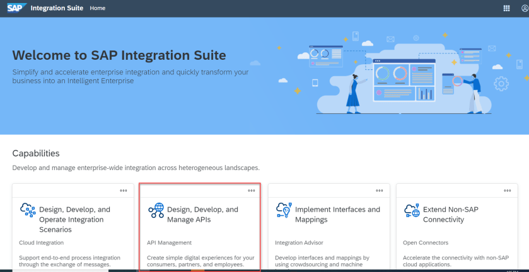Open Design, Develop, and Operate Integration Scenarios
Viewport: 529px width, 272px height.
tap(74, 219)
